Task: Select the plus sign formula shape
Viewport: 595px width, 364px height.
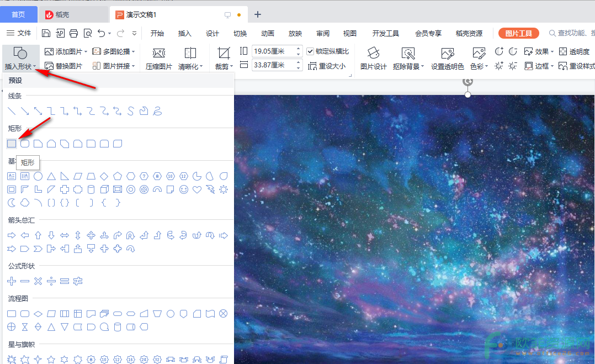Action: 12,281
